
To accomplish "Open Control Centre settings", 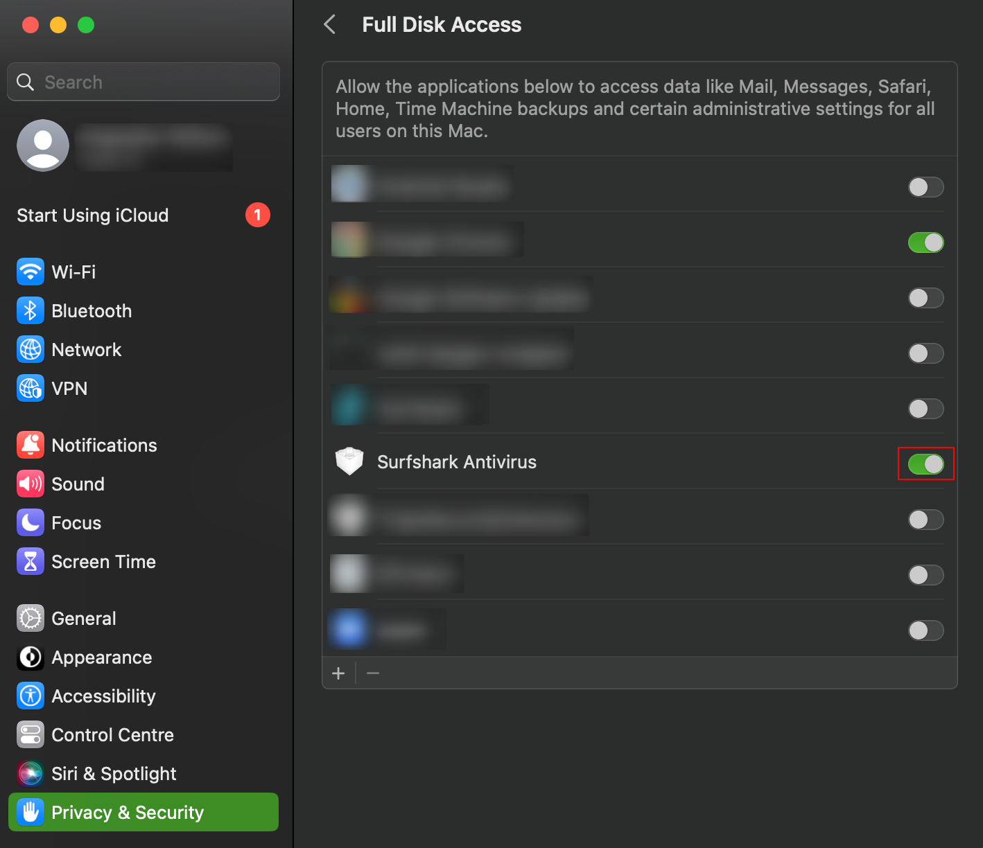I will pos(112,734).
